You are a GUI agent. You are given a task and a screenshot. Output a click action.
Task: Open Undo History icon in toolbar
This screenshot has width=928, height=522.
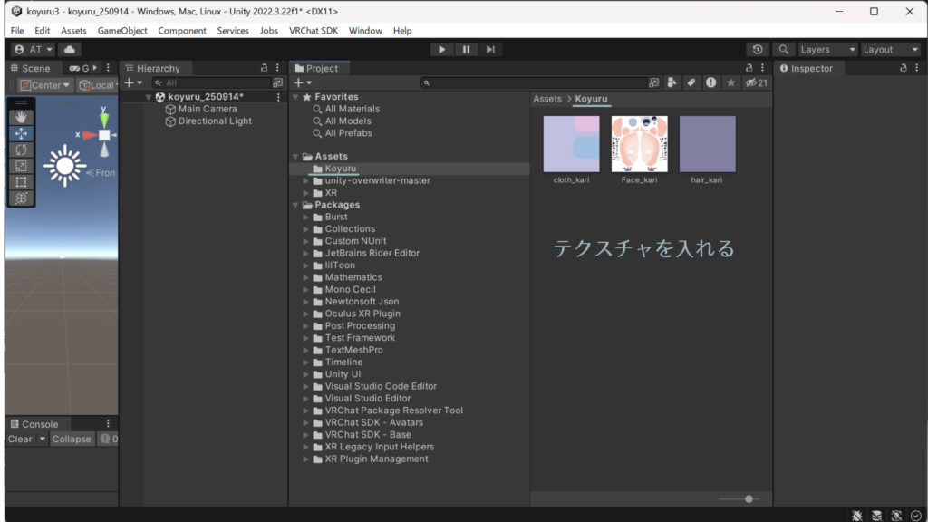(758, 50)
